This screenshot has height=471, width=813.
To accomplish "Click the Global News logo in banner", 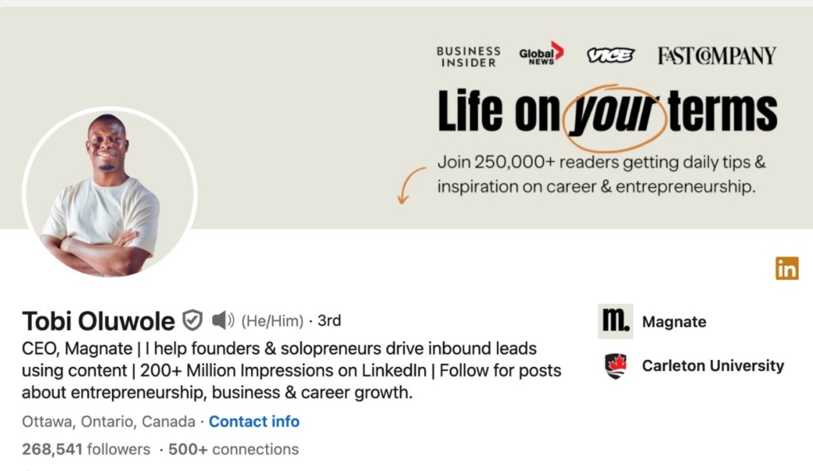I will pos(541,54).
